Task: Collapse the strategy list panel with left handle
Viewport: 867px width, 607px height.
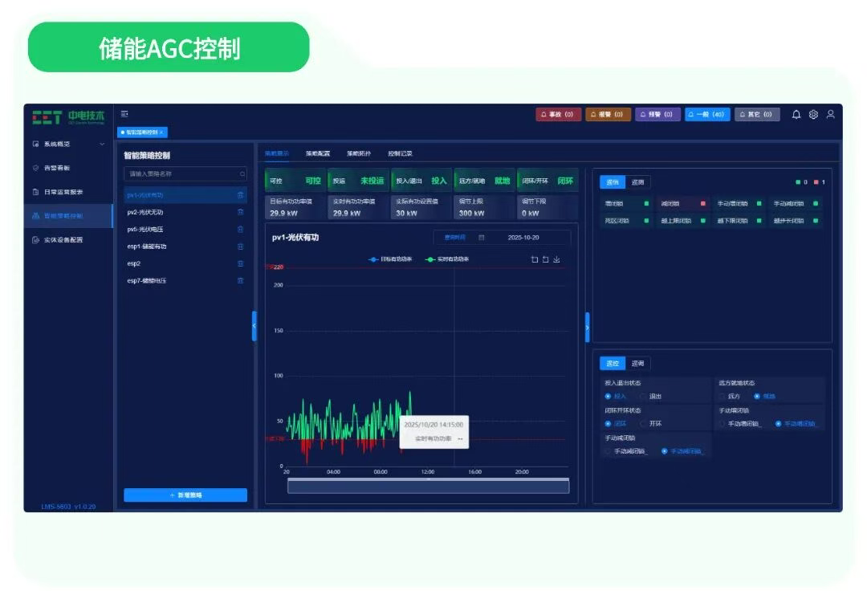Action: [x=254, y=326]
